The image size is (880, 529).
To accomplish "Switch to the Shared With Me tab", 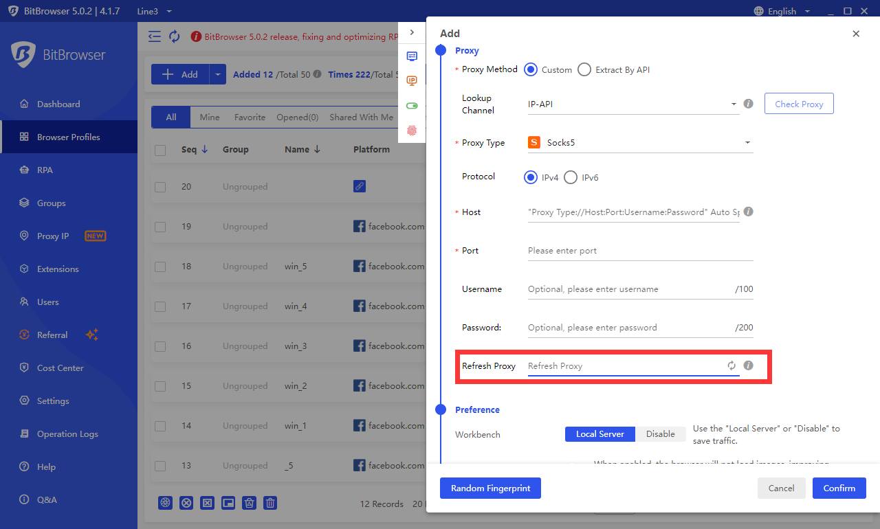I will pyautogui.click(x=362, y=117).
